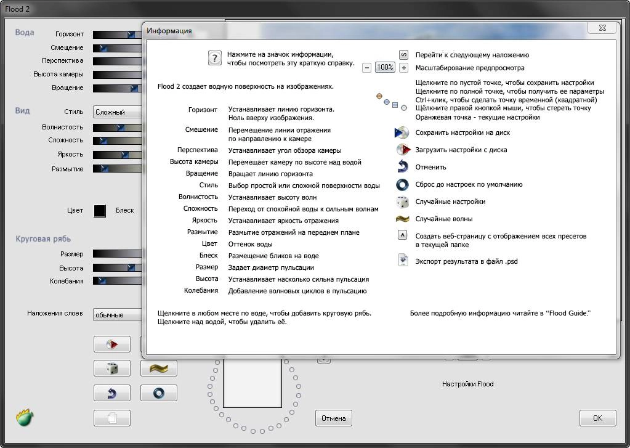Click the square temporary dot in help

point(395,105)
